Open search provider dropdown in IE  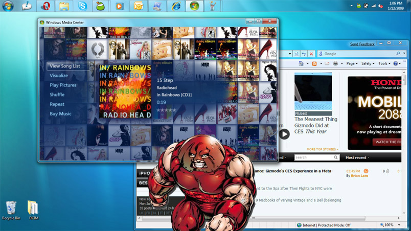404,53
